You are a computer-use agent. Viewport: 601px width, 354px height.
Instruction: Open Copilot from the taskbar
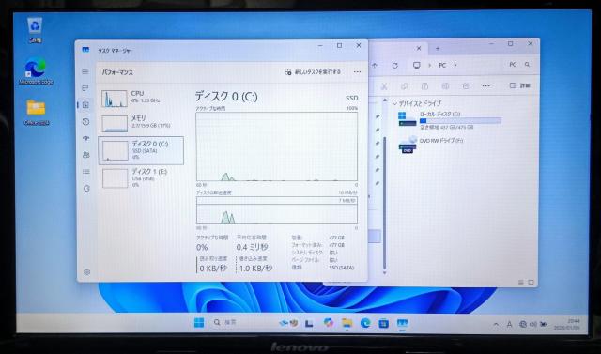329,323
